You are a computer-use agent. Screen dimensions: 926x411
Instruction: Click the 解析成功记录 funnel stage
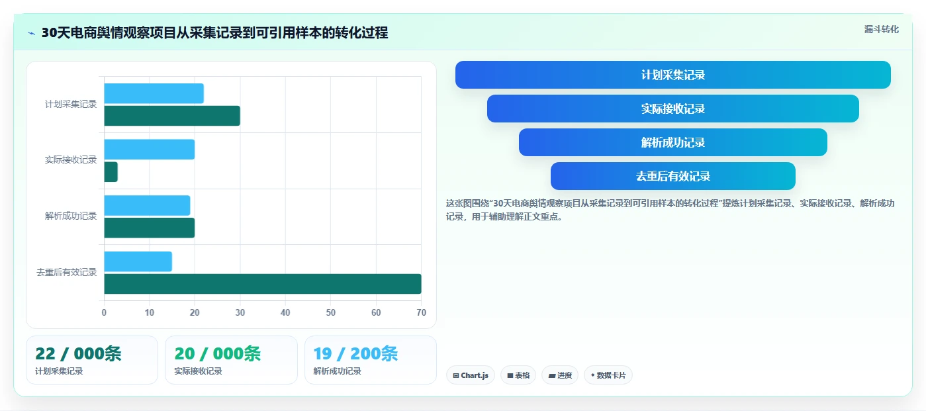[673, 142]
